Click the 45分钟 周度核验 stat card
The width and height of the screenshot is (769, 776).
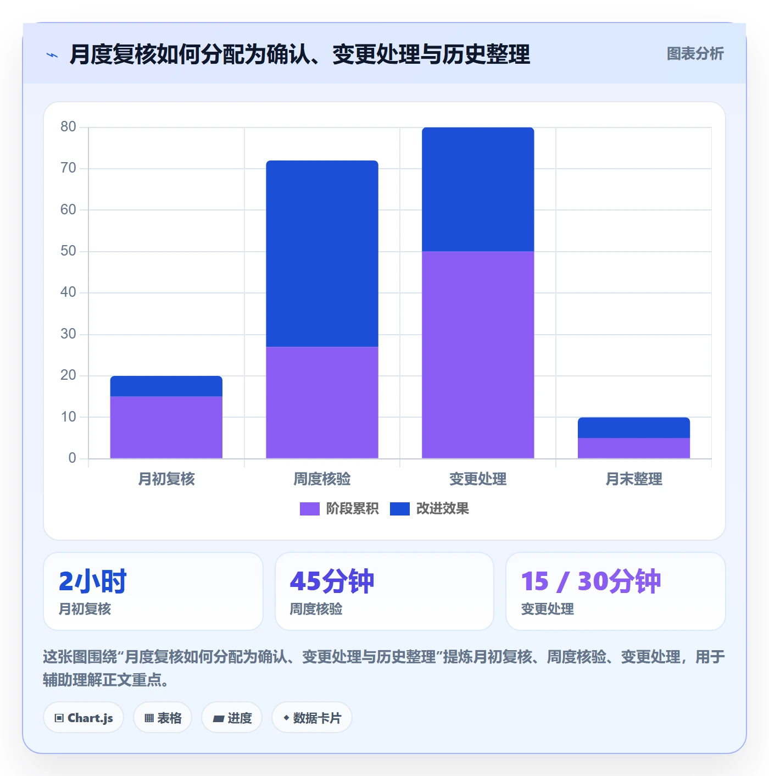pyautogui.click(x=384, y=591)
